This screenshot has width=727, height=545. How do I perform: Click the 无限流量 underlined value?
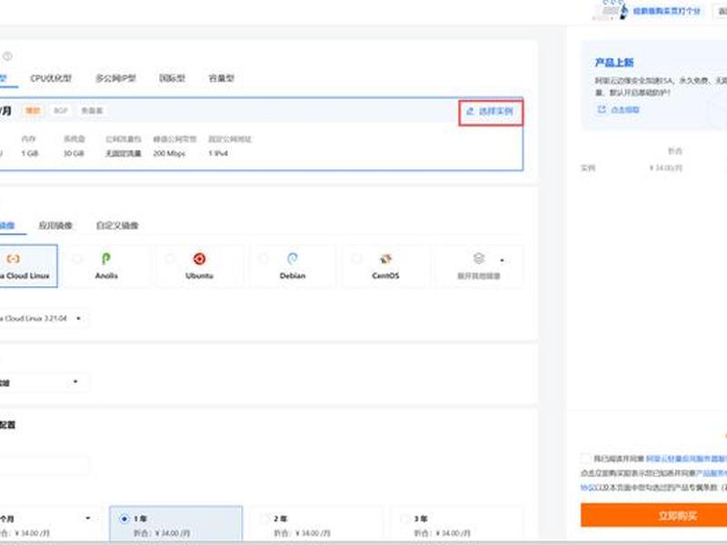pyautogui.click(x=123, y=154)
